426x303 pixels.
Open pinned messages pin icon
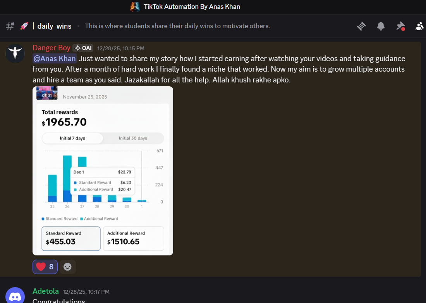point(400,26)
